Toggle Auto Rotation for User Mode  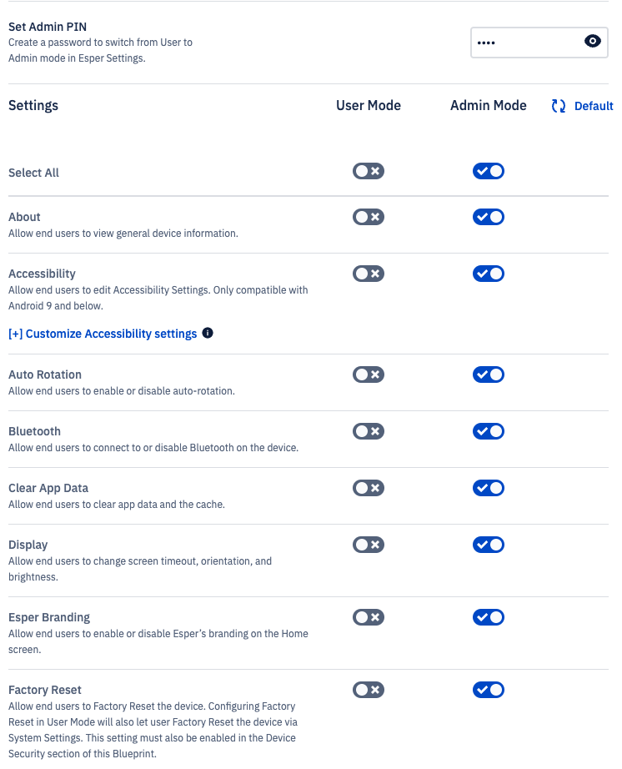[x=368, y=374]
